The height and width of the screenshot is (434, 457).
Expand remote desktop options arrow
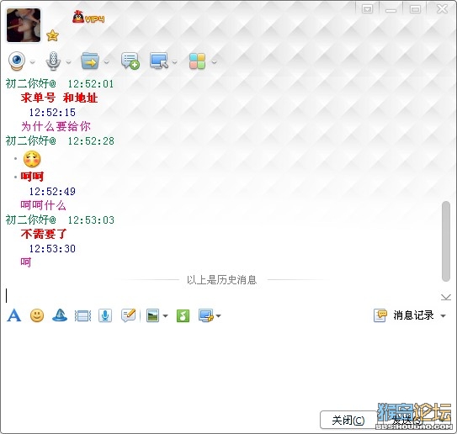pos(174,61)
